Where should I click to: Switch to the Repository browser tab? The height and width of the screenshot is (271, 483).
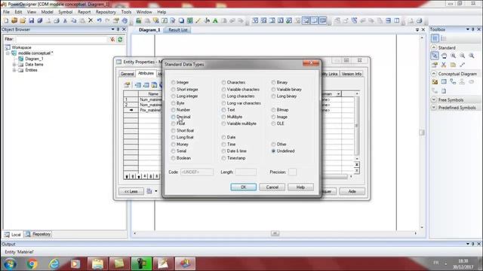[x=38, y=234]
